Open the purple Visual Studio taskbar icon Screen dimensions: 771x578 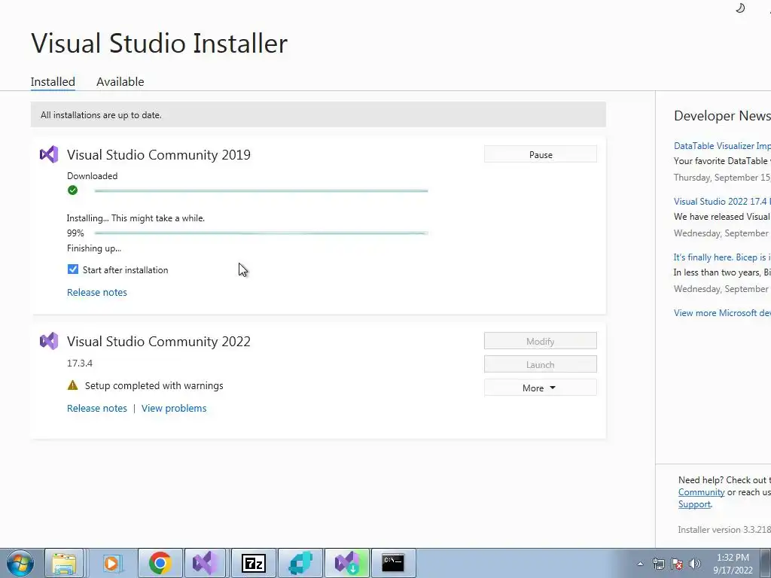point(206,563)
